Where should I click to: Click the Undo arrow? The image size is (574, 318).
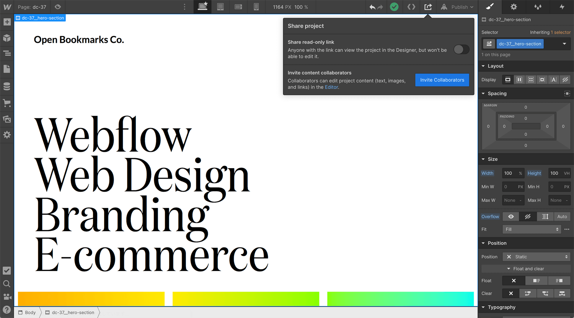pos(372,7)
